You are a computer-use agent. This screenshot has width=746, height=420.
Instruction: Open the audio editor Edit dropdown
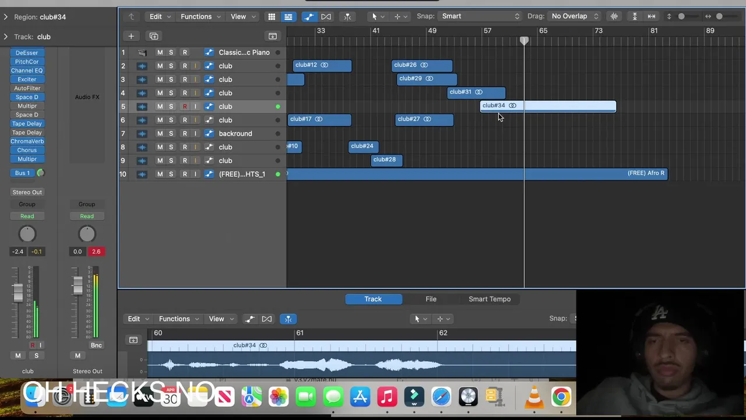pos(138,318)
